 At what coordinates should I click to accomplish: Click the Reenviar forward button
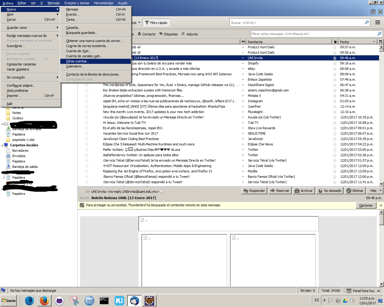[x=280, y=191]
